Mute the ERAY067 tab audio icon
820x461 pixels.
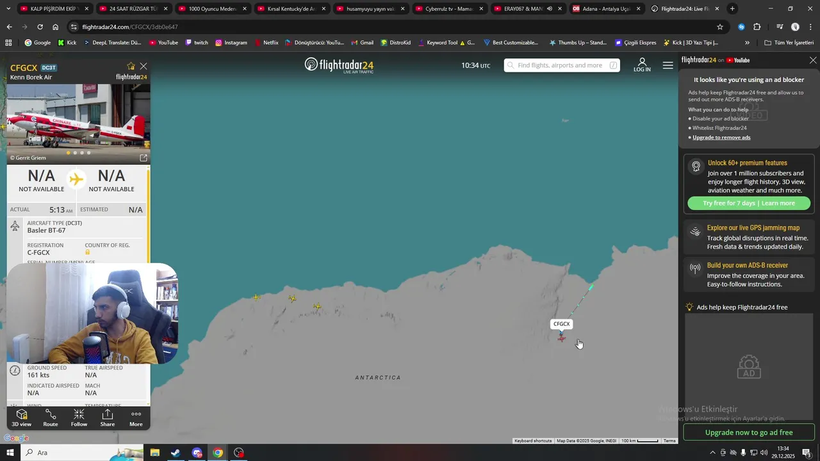(550, 9)
